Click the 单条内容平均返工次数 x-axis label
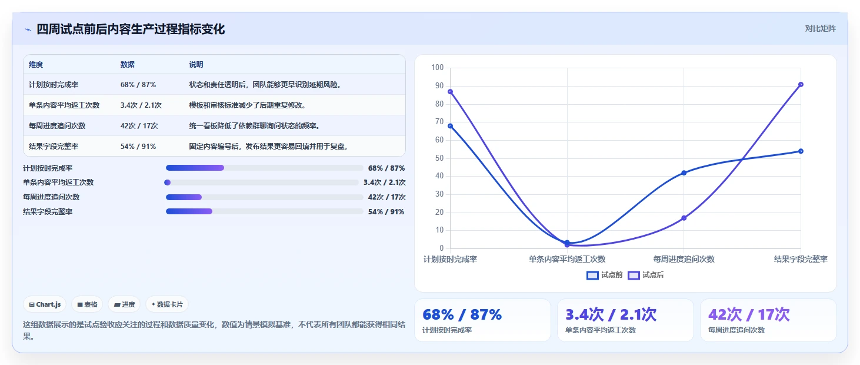 567,259
